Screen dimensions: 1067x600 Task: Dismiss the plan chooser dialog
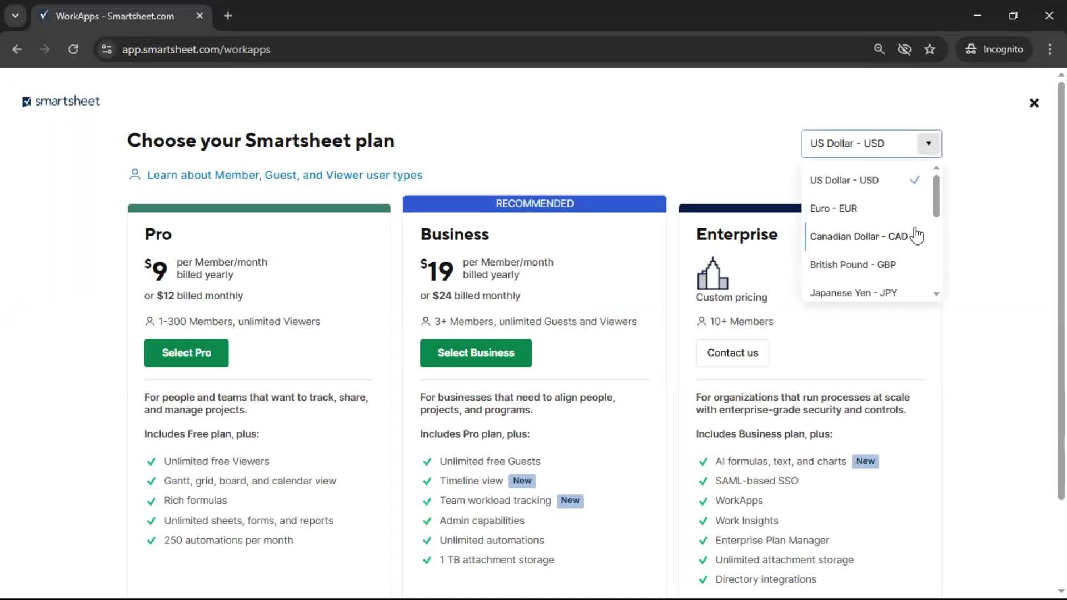1034,103
